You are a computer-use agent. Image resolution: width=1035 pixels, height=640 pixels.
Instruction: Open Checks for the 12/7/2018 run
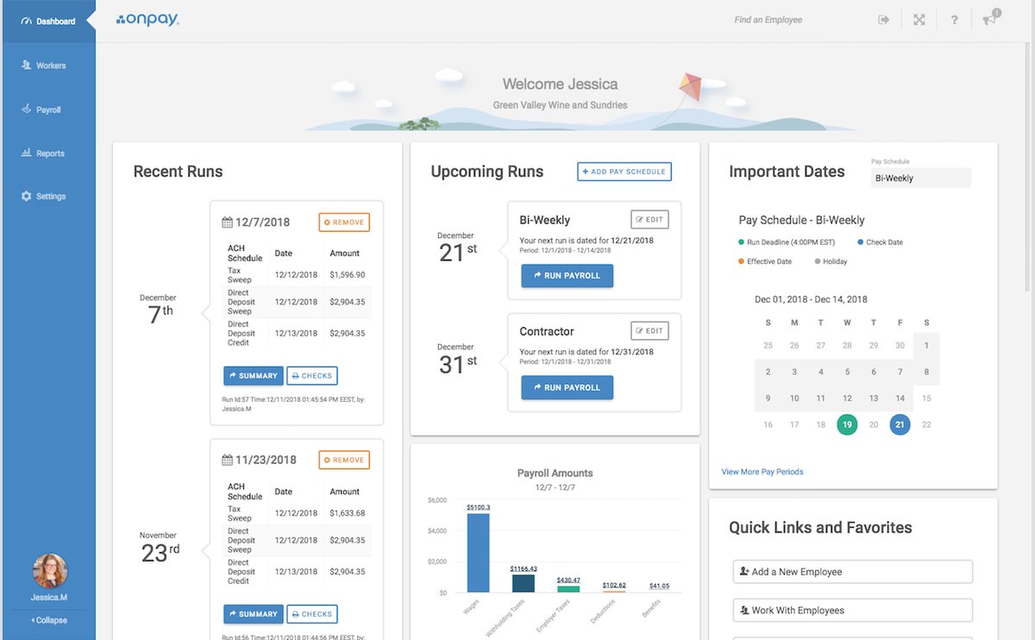coord(312,376)
